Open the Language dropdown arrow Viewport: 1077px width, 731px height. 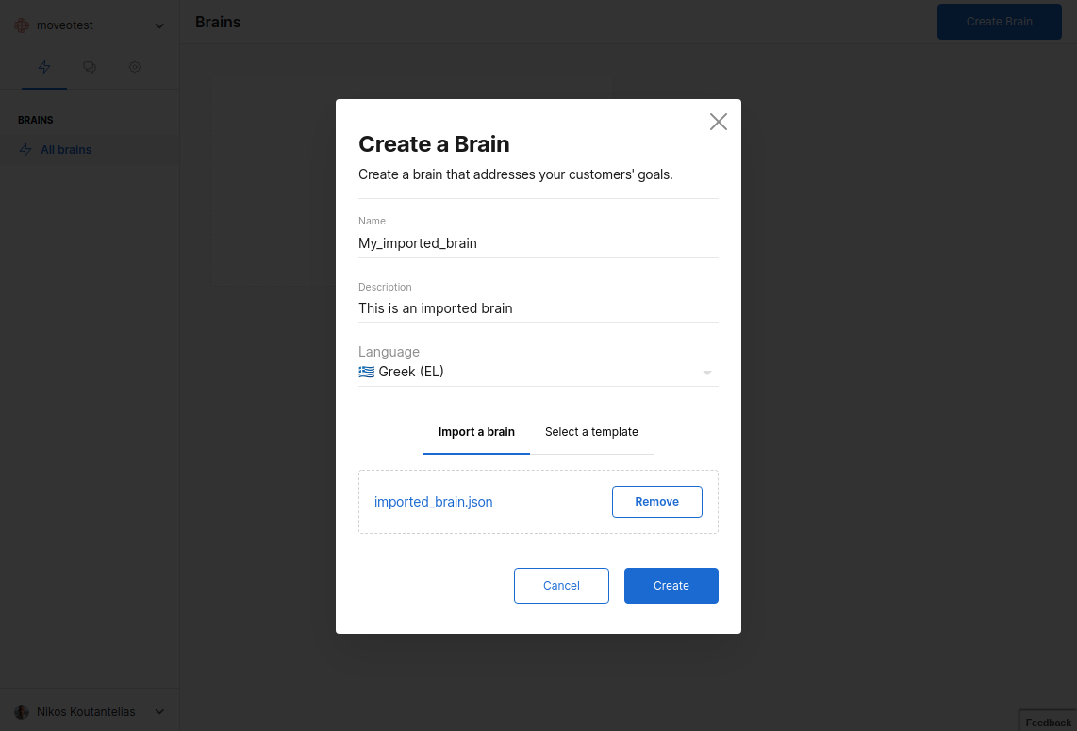(x=707, y=373)
